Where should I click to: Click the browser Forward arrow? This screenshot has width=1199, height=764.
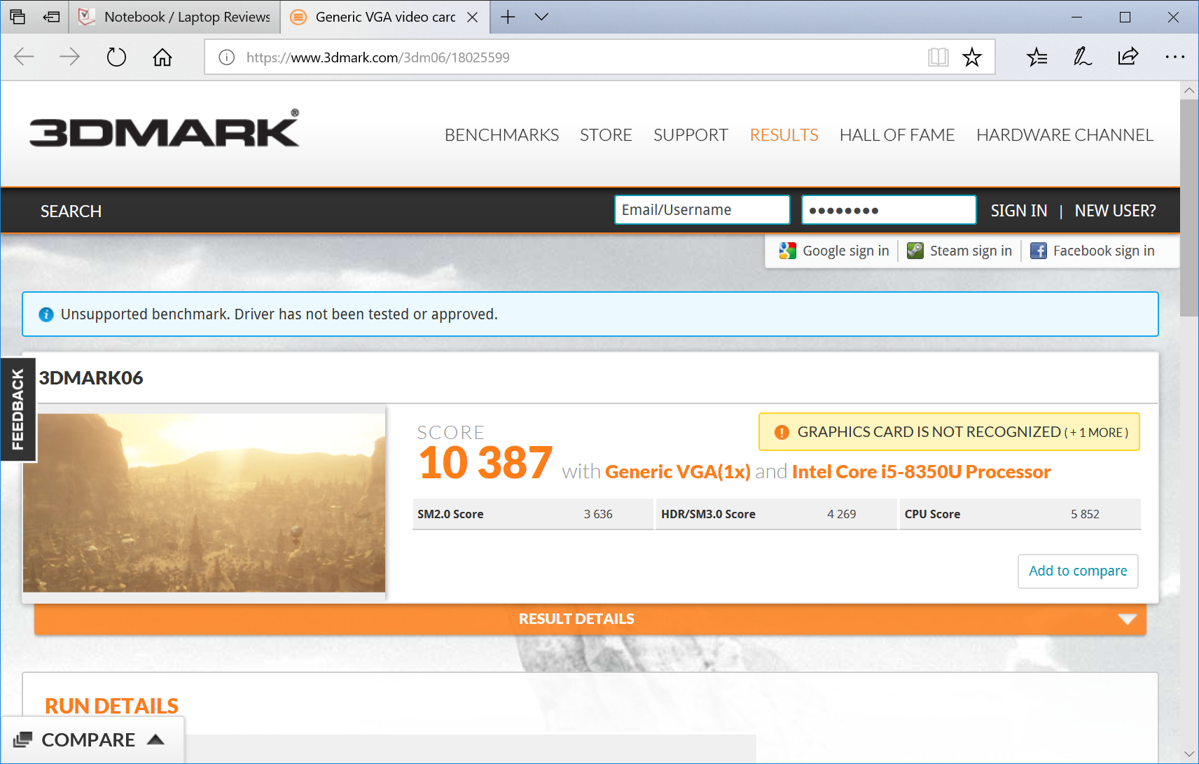coord(69,57)
